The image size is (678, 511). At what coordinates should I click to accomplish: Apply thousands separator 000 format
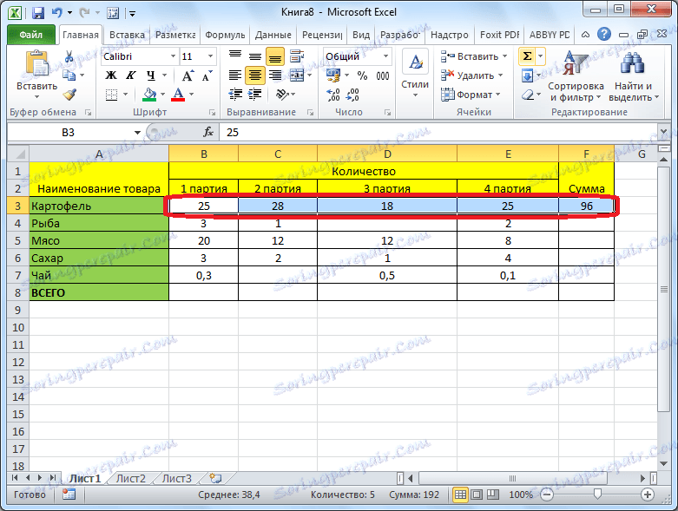pyautogui.click(x=382, y=75)
